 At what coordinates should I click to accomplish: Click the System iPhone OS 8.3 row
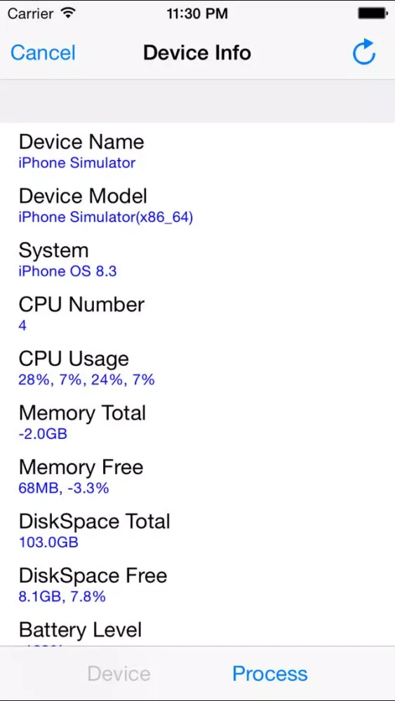coord(197,259)
